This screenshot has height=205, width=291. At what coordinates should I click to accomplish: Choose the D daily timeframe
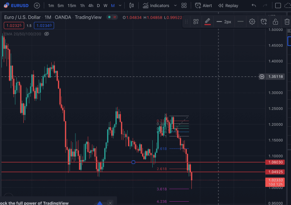pos(98,6)
